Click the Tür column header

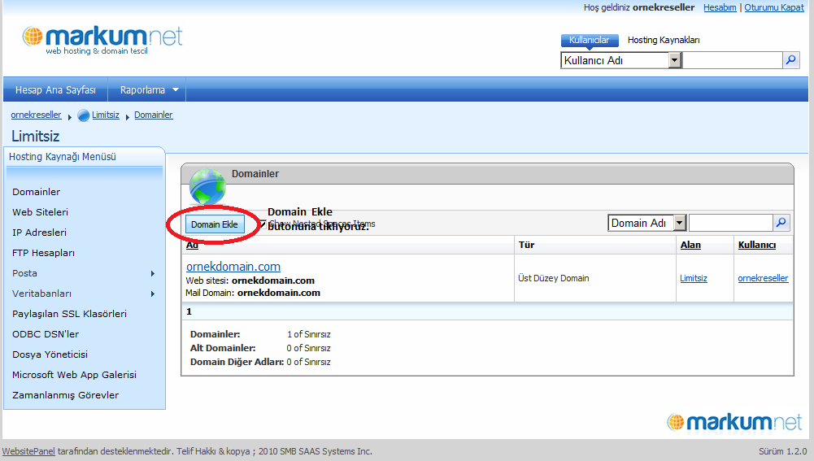tap(526, 245)
